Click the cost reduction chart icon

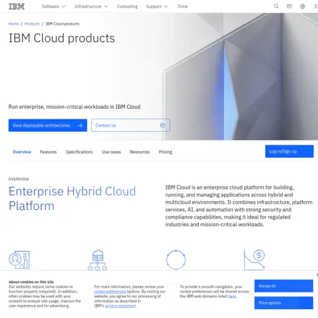pyautogui.click(x=255, y=260)
